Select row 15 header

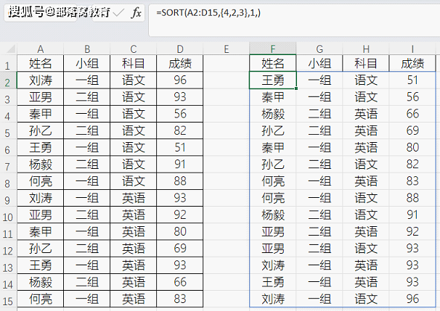pyautogui.click(x=7, y=298)
